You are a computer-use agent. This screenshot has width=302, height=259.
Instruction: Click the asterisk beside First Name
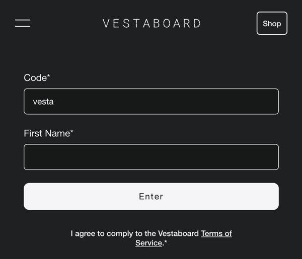click(x=72, y=132)
